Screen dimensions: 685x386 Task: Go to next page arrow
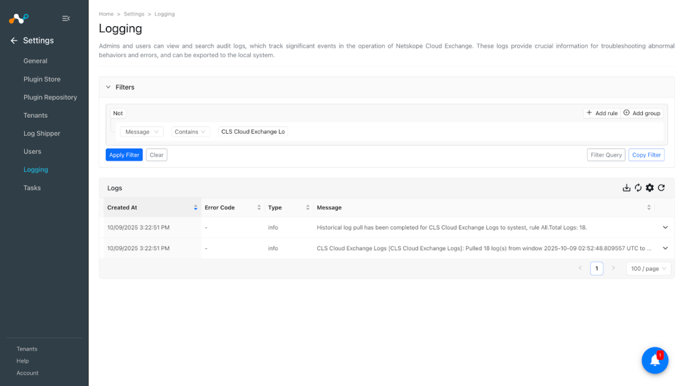coord(613,268)
